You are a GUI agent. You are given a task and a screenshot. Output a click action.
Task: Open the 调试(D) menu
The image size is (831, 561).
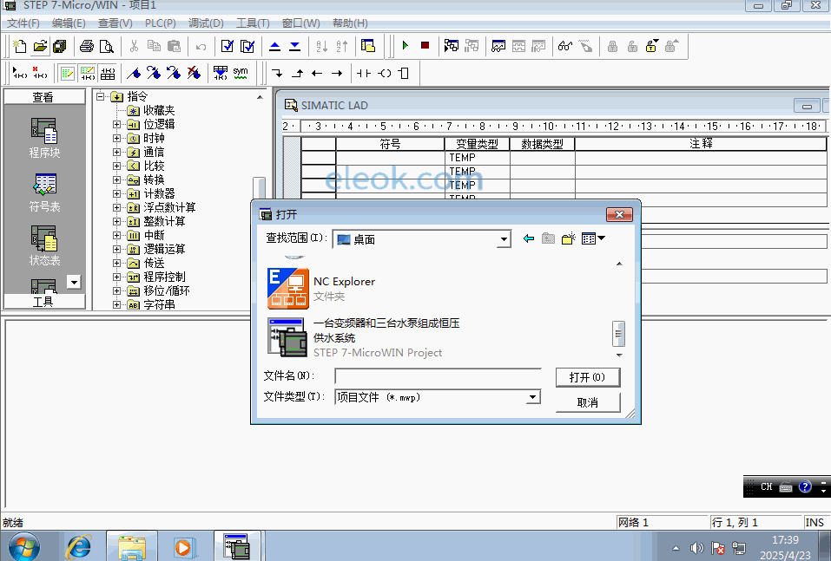[206, 23]
